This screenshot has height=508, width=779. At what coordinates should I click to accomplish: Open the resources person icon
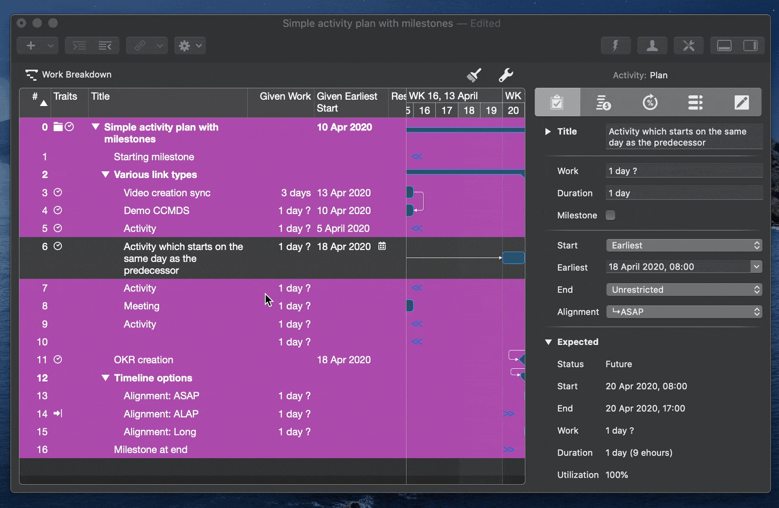pos(652,46)
